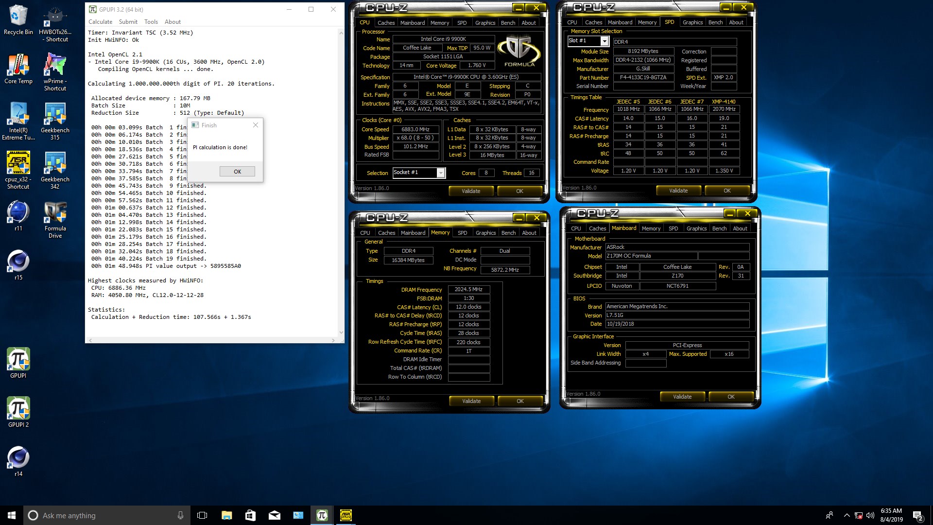
Task: Open File Explorer from taskbar
Action: point(226,515)
